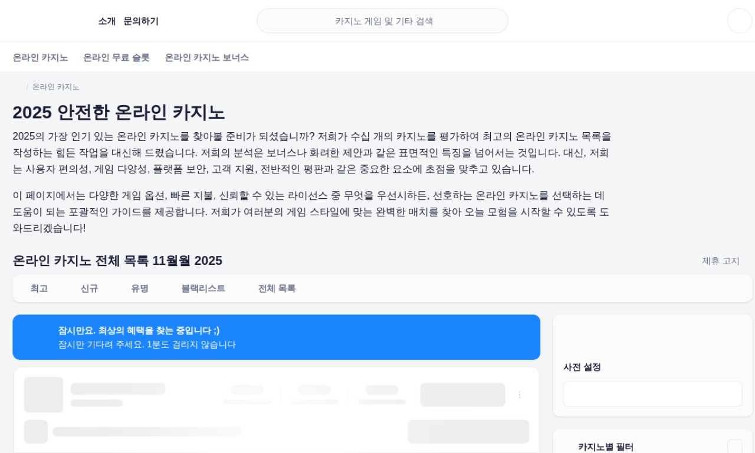Click the blue 잠시만요 loading banner
This screenshot has width=755, height=453.
click(276, 337)
